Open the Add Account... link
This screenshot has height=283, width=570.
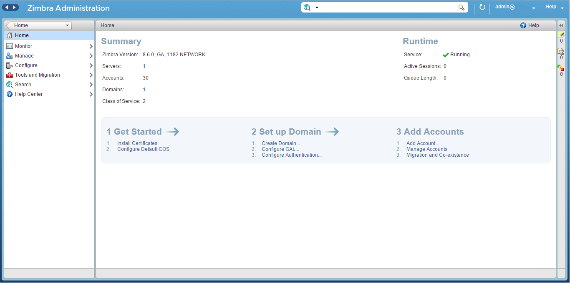(x=423, y=143)
